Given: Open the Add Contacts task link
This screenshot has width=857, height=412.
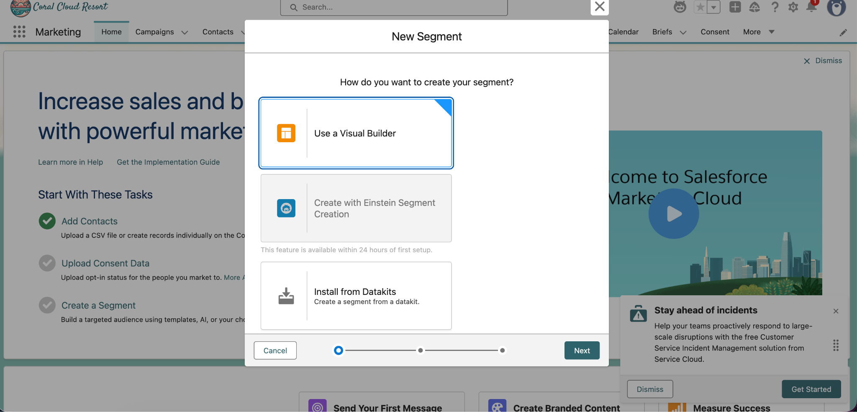Looking at the screenshot, I should [x=90, y=221].
